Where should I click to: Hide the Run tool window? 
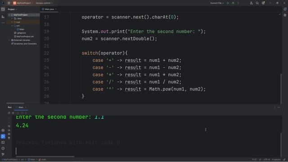click(279, 107)
